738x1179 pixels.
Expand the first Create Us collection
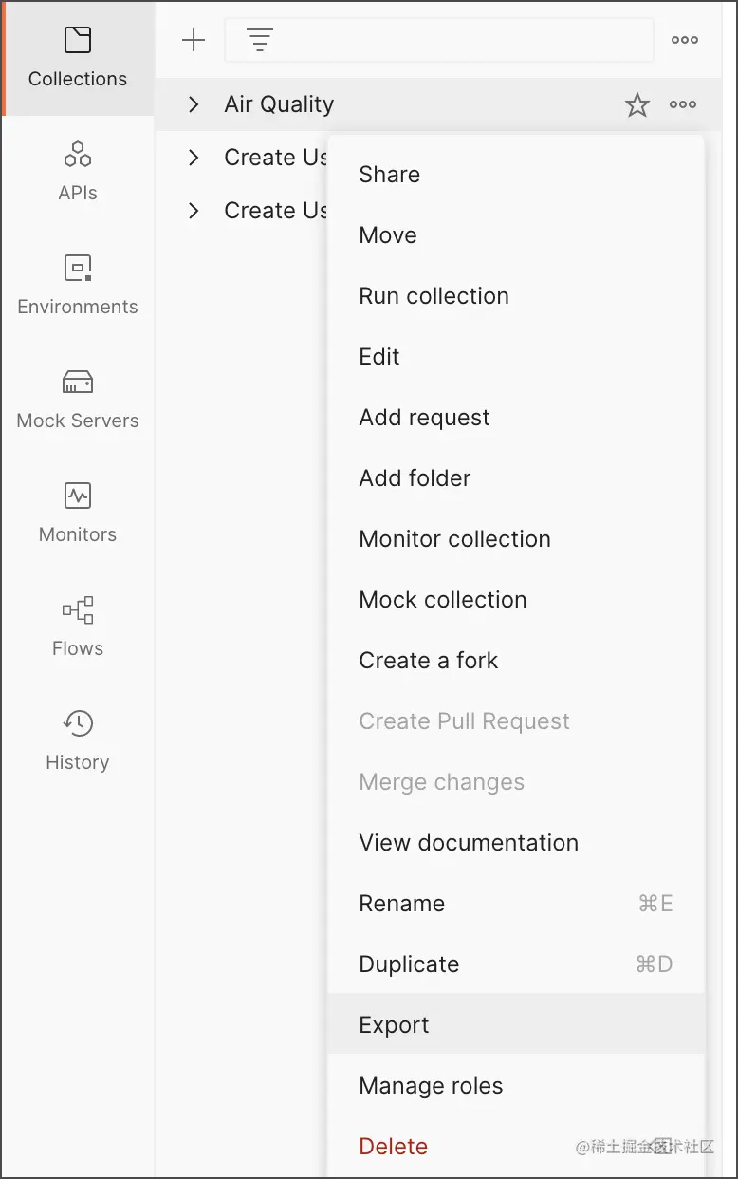[194, 158]
